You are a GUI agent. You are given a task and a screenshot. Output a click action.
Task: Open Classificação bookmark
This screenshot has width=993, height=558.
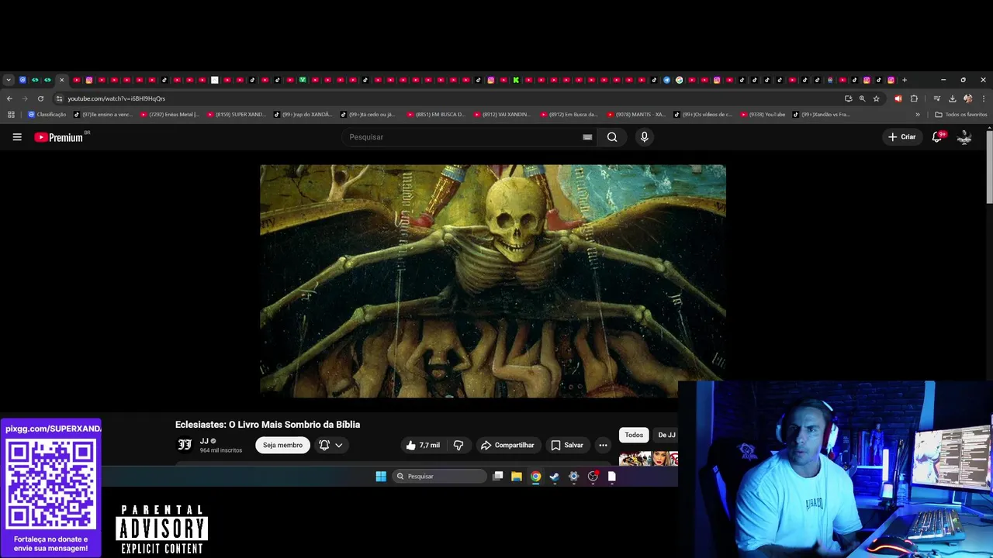(x=47, y=115)
